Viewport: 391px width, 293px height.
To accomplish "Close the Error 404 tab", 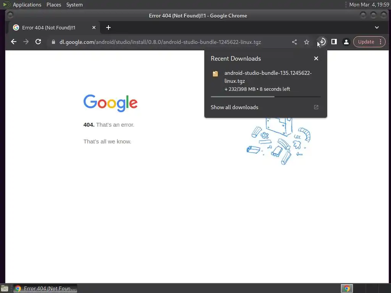I will 94,27.
